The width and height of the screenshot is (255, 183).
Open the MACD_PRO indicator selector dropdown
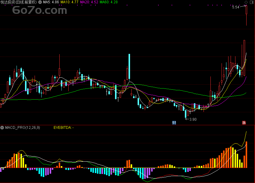pyautogui.click(x=2, y=127)
